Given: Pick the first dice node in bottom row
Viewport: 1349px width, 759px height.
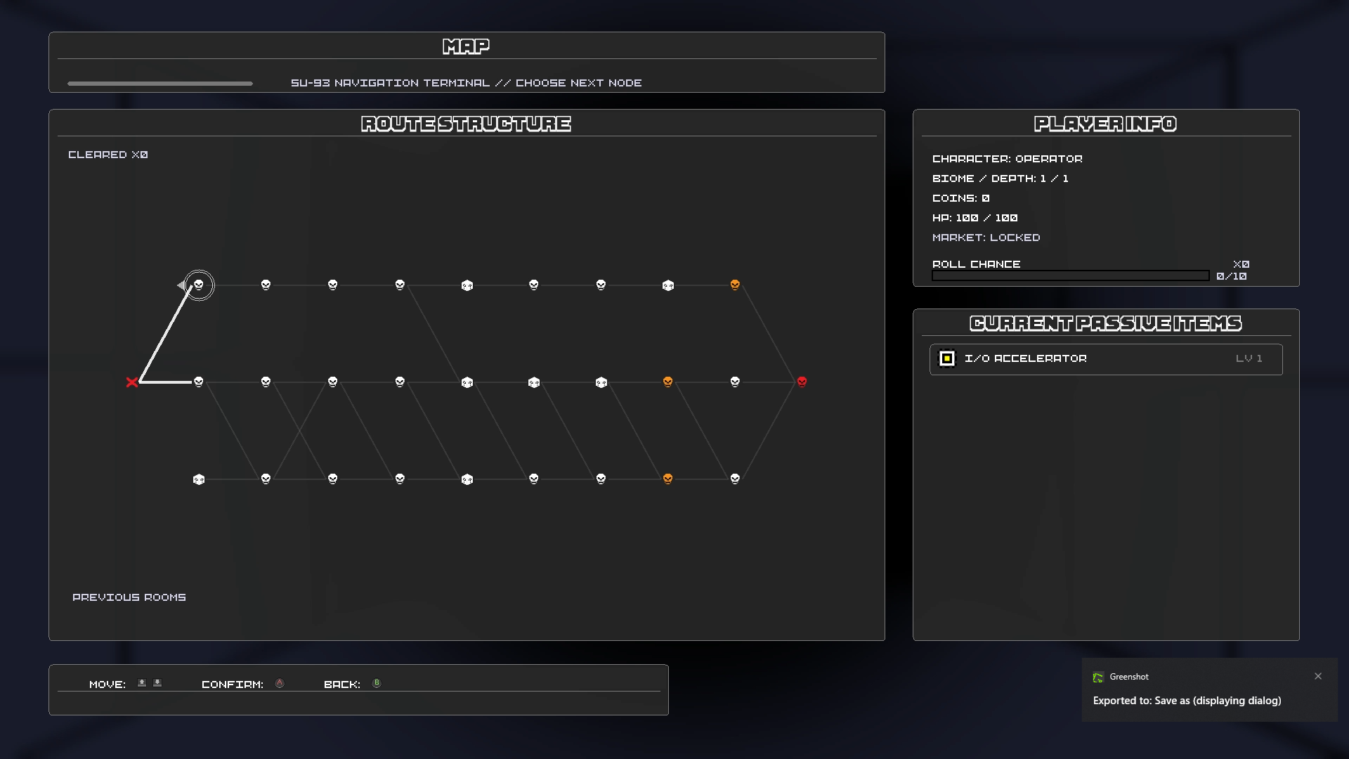Looking at the screenshot, I should coord(199,479).
